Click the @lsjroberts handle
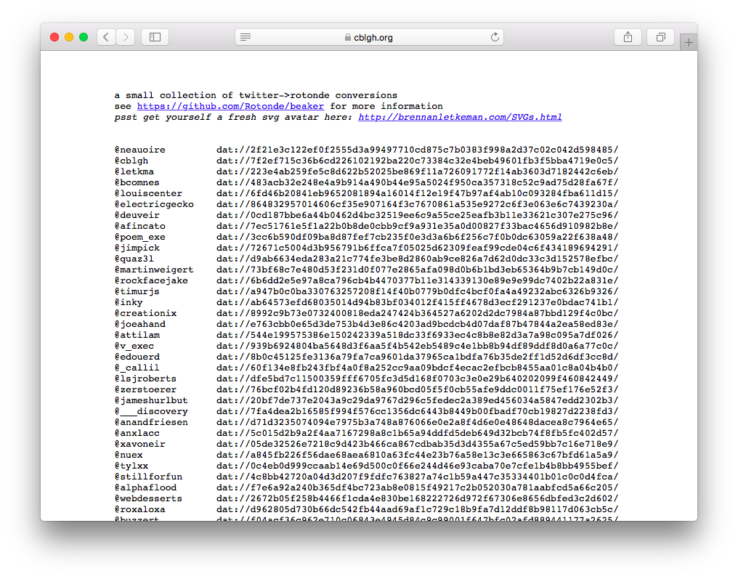This screenshot has width=738, height=579. pos(146,378)
